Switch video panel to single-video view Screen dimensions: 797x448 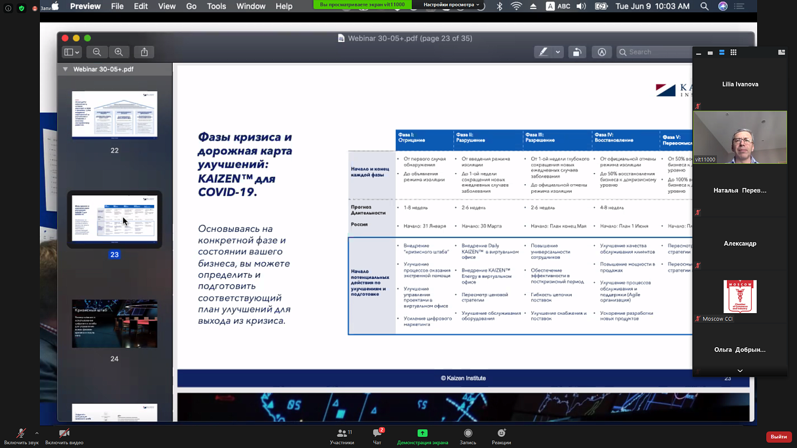(710, 53)
